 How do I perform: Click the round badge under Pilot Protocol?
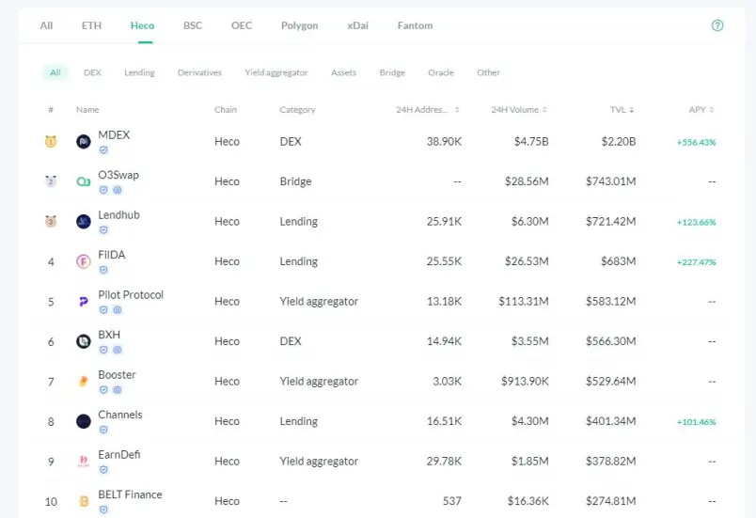pyautogui.click(x=118, y=310)
